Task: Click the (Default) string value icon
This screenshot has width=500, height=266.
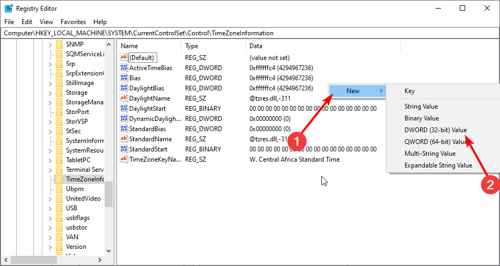Action: (x=123, y=58)
